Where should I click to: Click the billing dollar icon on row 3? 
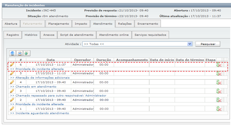[x=219, y=91]
